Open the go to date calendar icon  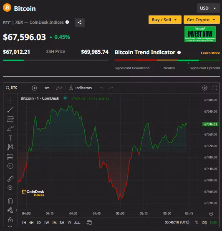(89, 222)
